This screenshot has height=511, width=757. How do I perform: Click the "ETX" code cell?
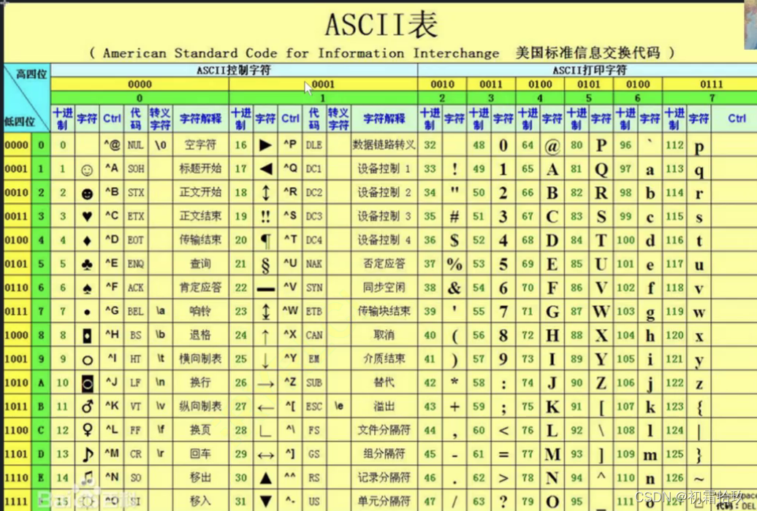point(136,216)
